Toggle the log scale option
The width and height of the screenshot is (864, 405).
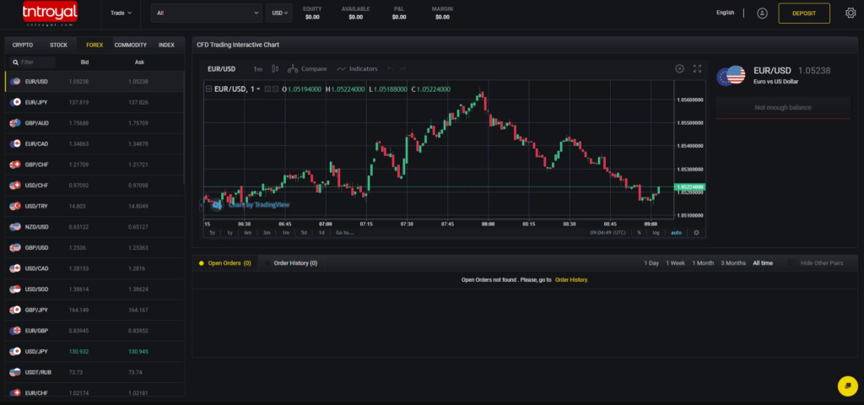656,232
